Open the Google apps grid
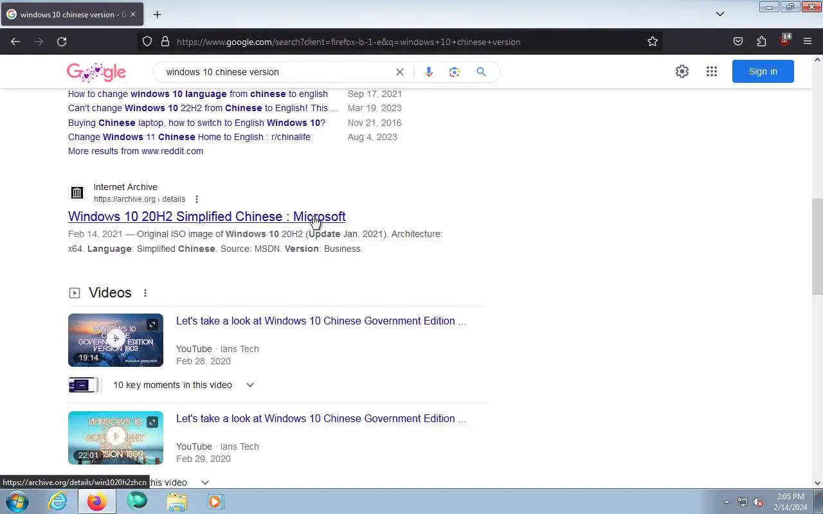Image resolution: width=823 pixels, height=514 pixels. point(711,71)
